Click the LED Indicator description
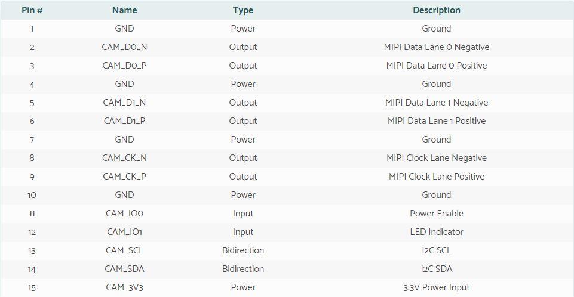This screenshot has height=297, width=574. coord(437,232)
